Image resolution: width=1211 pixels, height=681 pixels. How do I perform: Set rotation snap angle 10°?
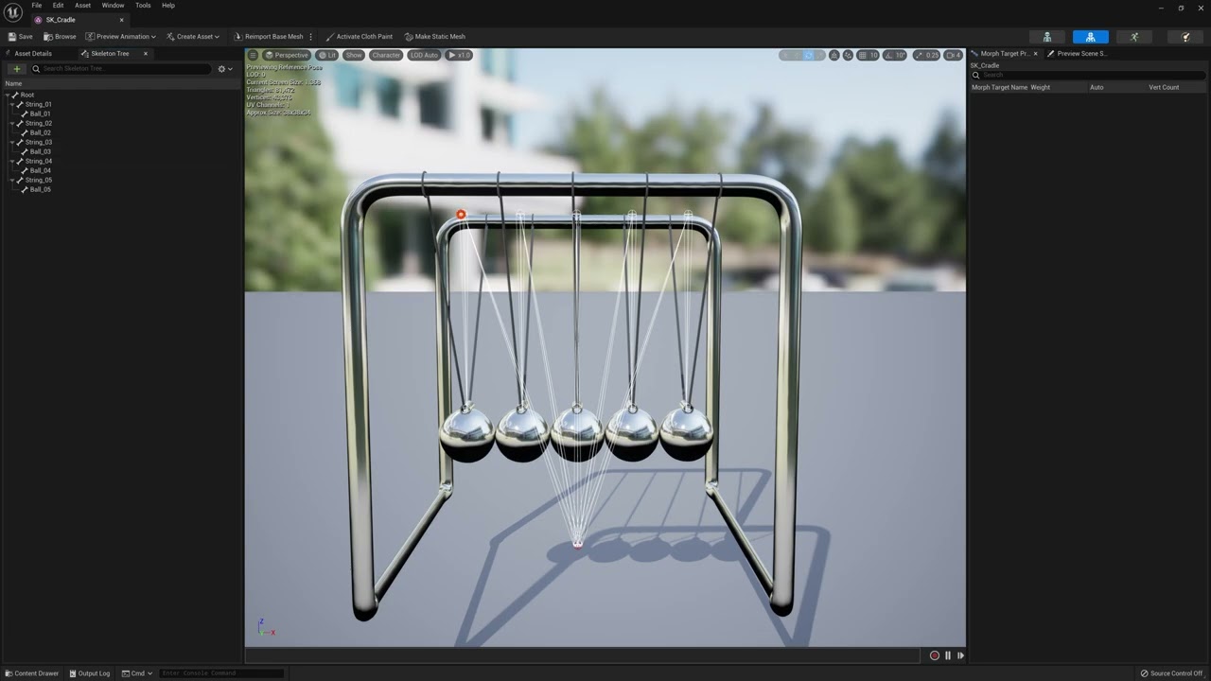pos(901,55)
